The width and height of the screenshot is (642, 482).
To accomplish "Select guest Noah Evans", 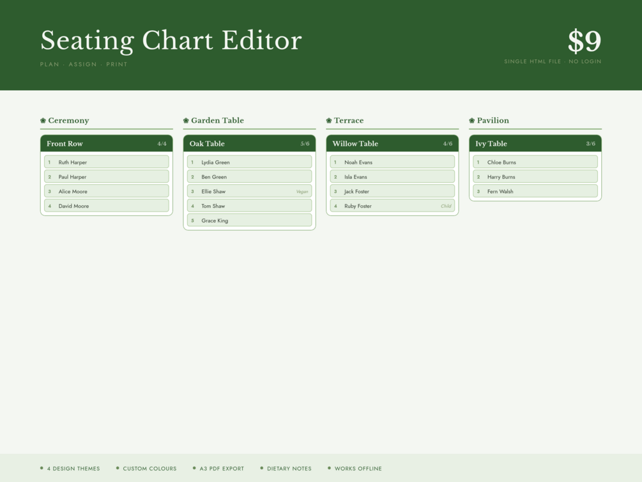I will (392, 162).
